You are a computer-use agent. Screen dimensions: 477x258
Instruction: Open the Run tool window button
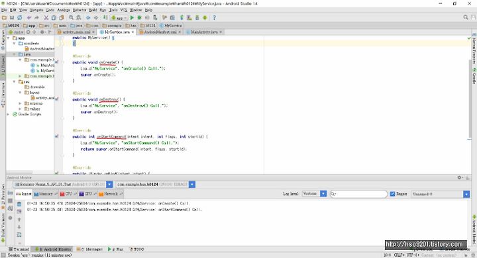116,249
